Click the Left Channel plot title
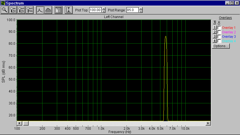The width and height of the screenshot is (240, 135). click(114, 17)
